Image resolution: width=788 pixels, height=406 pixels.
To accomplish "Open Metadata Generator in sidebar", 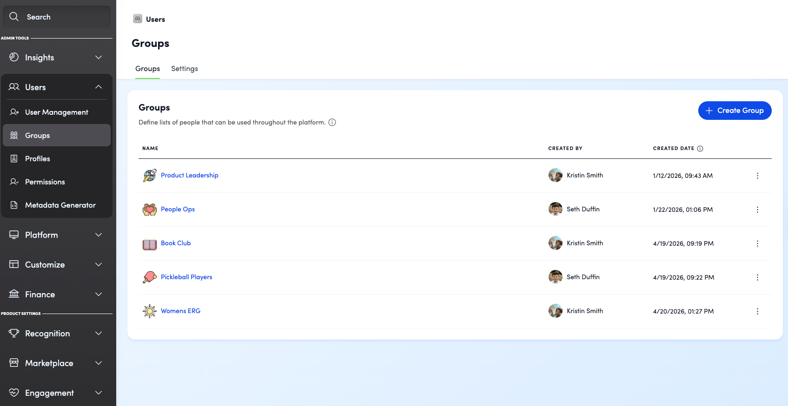I will (56, 205).
